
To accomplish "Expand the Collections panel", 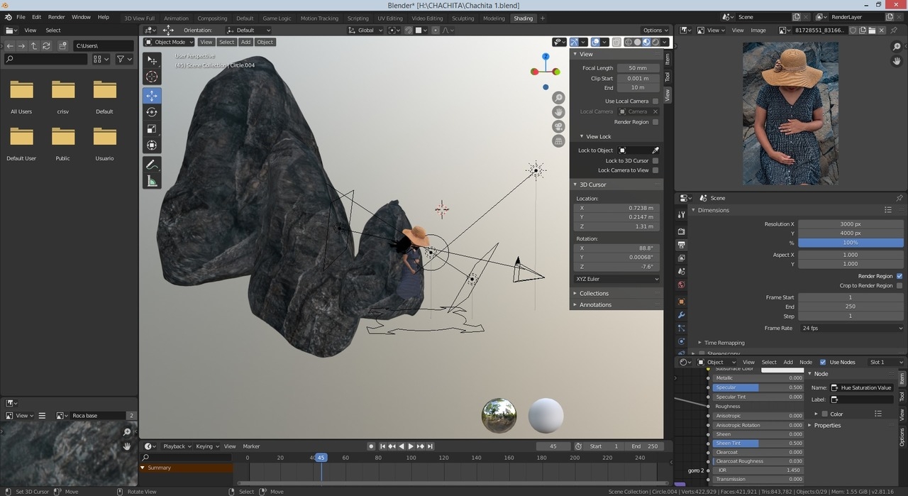I will pyautogui.click(x=594, y=293).
